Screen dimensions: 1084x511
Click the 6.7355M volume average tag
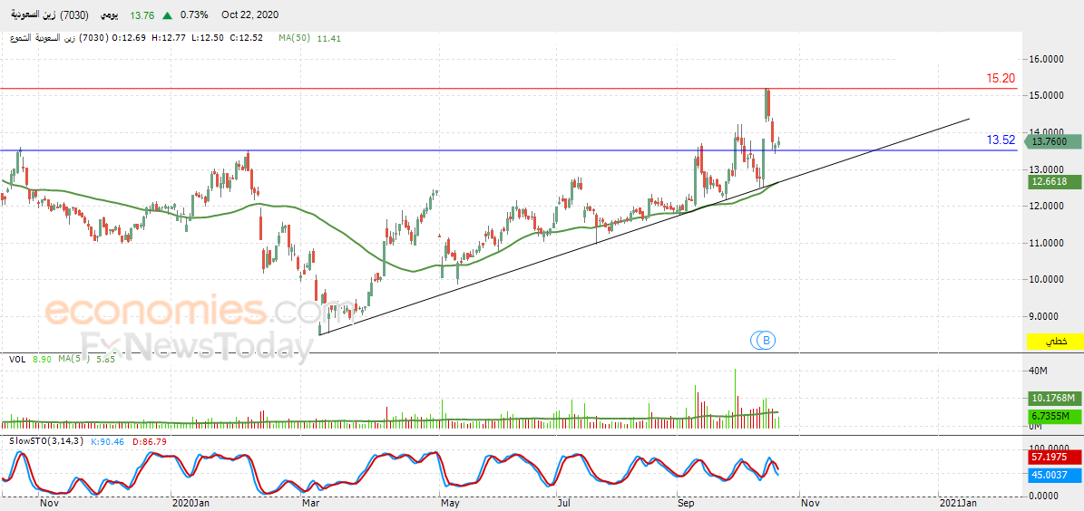(x=1054, y=417)
